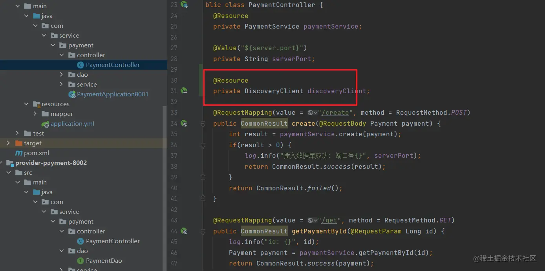This screenshot has width=545, height=271.
Task: Click the application.yml Spring config file icon
Action: coord(46,124)
